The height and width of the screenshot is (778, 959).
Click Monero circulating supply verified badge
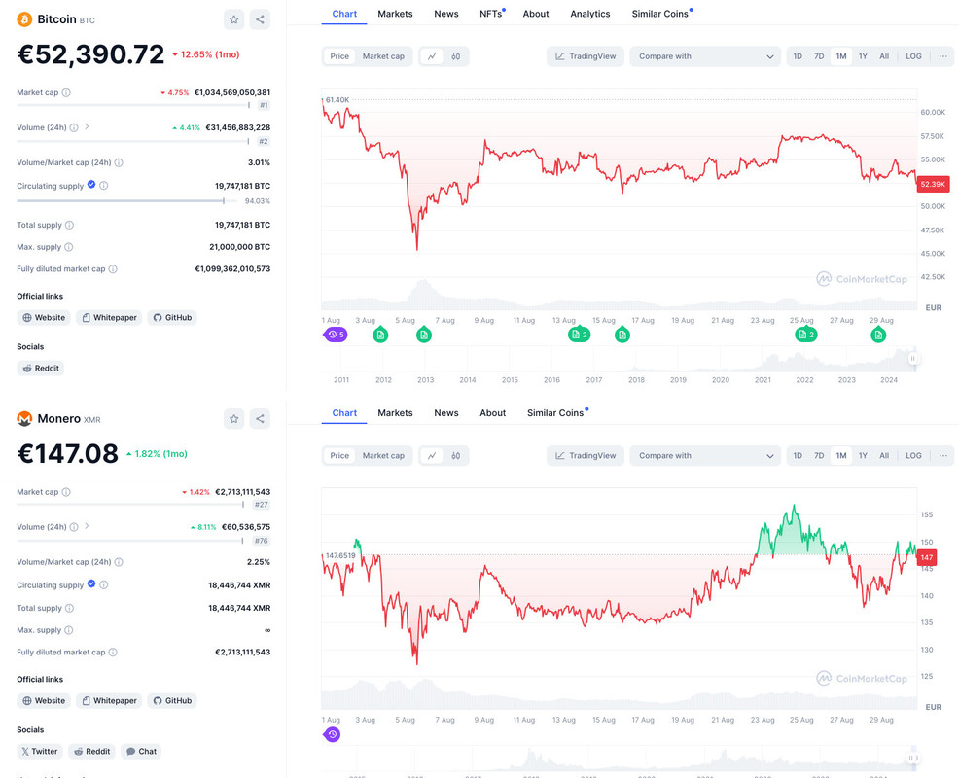point(91,583)
